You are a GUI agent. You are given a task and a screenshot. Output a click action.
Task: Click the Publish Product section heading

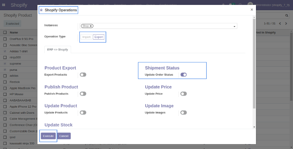(x=61, y=87)
